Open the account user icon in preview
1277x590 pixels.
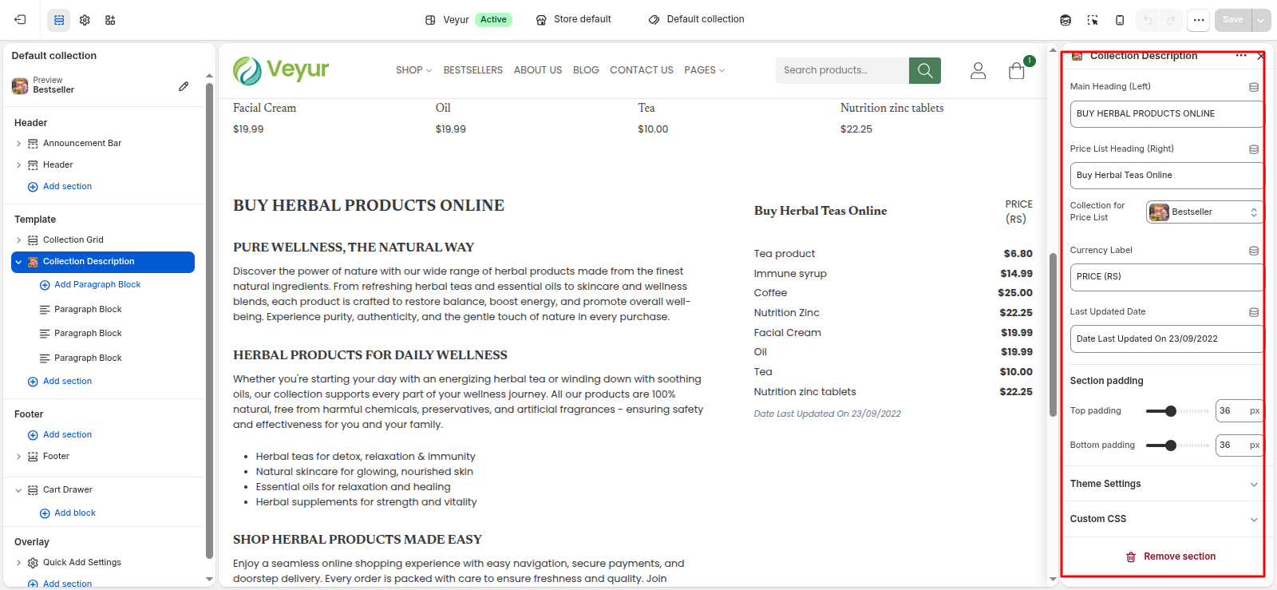pyautogui.click(x=978, y=71)
